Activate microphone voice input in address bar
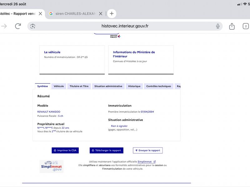This screenshot has width=250, height=187. 217,26
